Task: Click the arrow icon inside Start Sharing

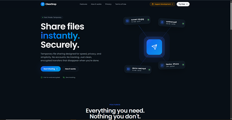Action: coord(57,69)
